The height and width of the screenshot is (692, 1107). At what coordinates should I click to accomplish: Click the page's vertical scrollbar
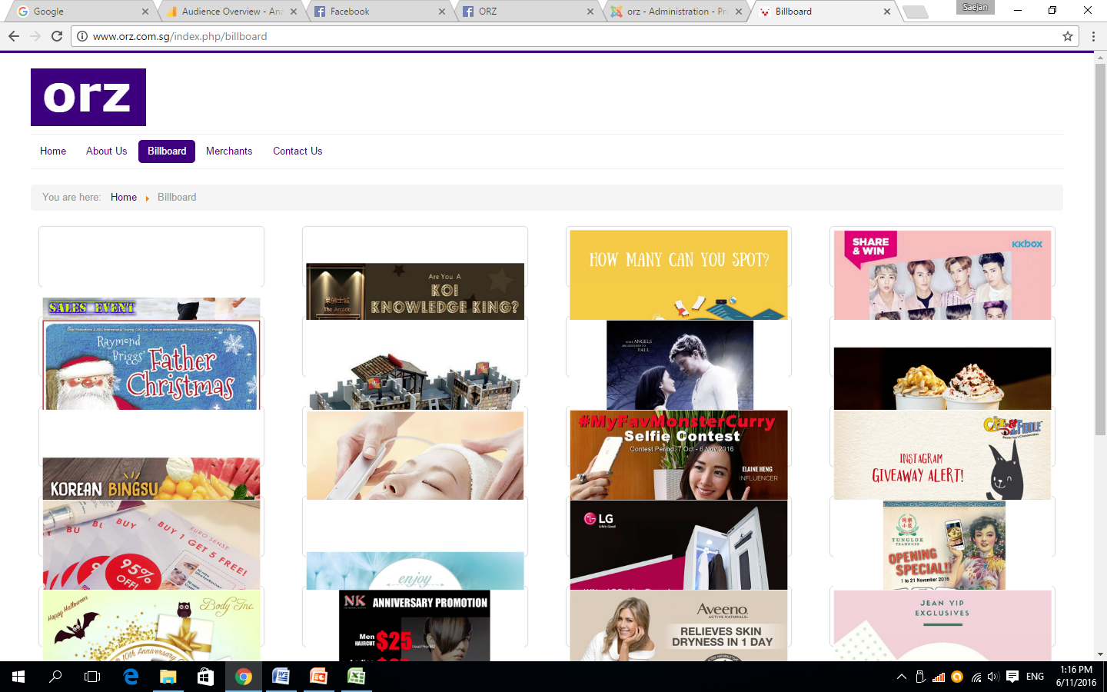pyautogui.click(x=1100, y=246)
